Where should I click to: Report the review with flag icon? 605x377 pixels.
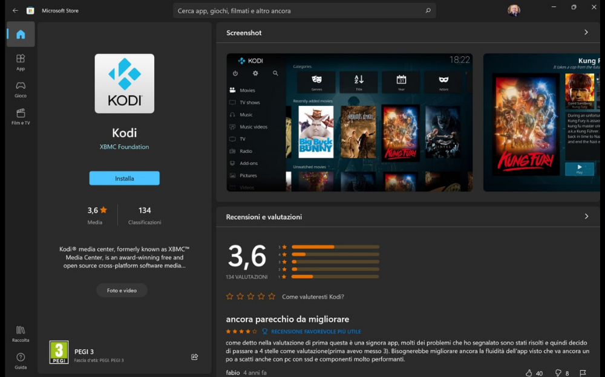(x=583, y=373)
